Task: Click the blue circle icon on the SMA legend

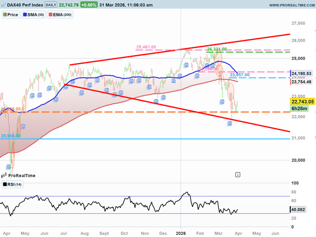Action: click(26, 15)
